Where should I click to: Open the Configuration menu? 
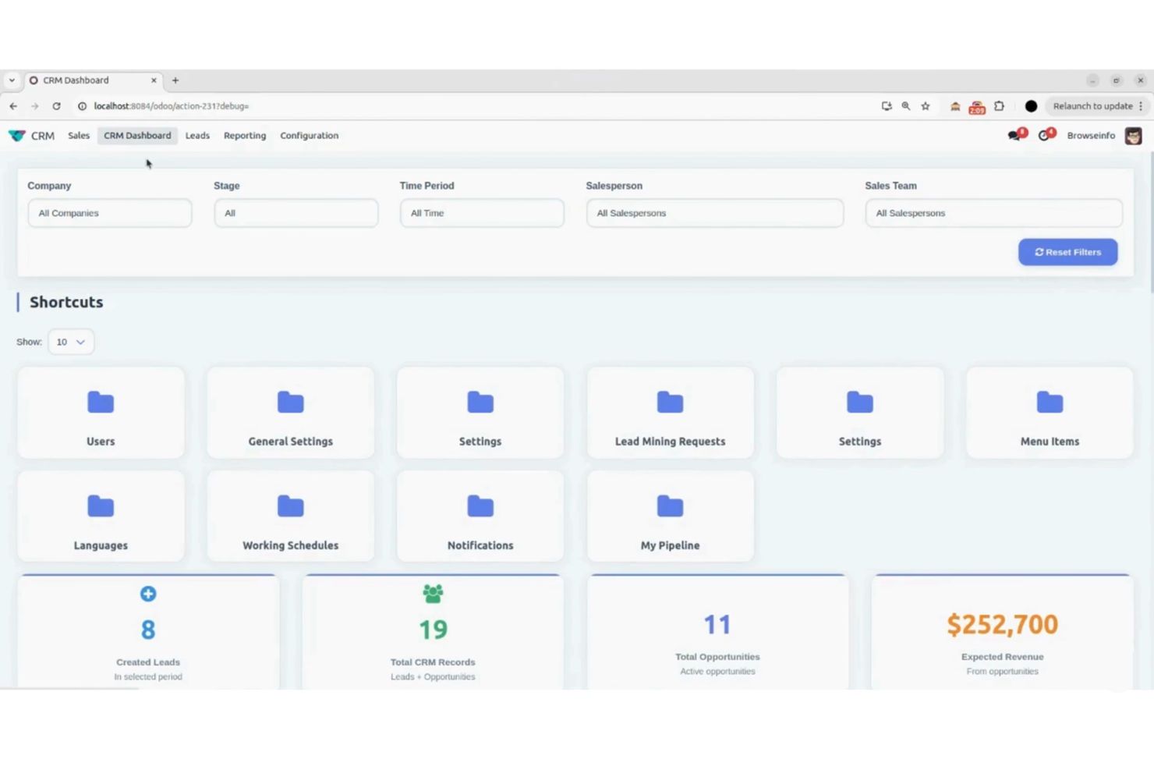point(309,135)
